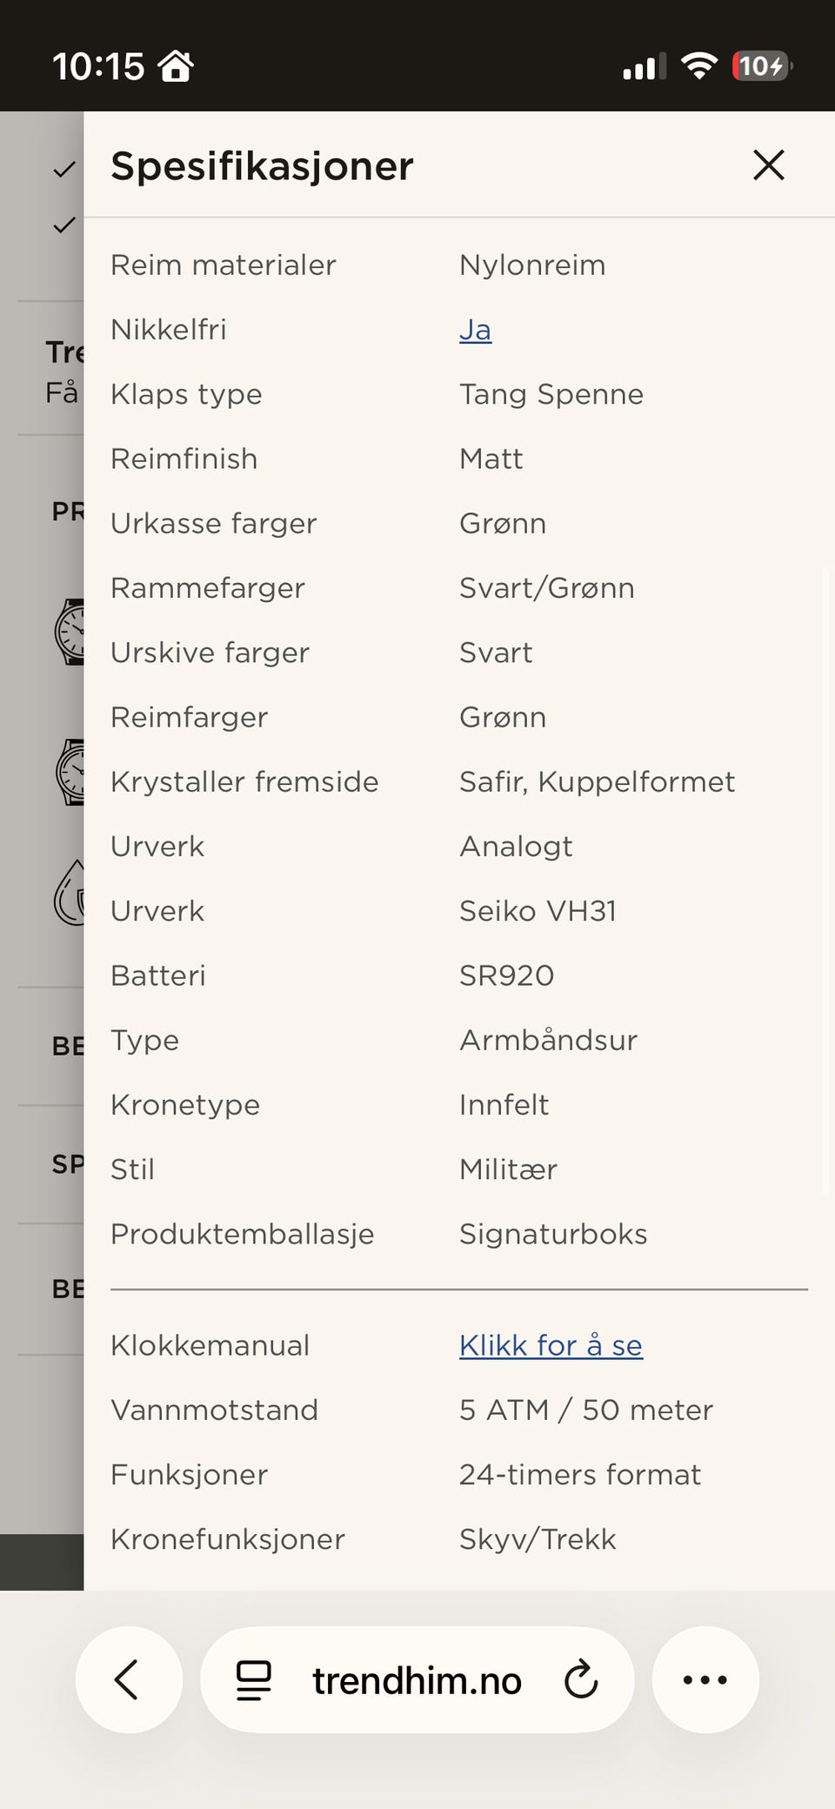Screen dimensions: 835x1809
Task: Tap the browser back arrow
Action: click(128, 1679)
